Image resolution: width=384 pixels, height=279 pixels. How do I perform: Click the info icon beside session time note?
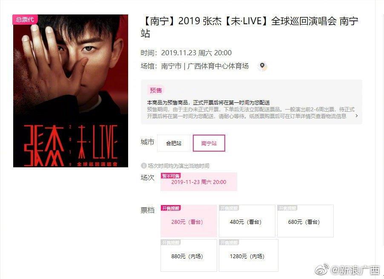tap(143, 166)
